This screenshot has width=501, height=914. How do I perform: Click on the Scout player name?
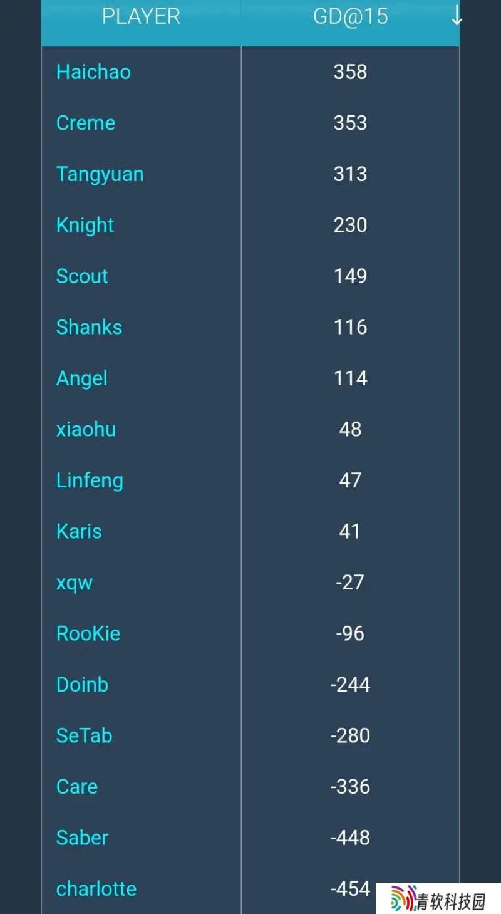82,276
